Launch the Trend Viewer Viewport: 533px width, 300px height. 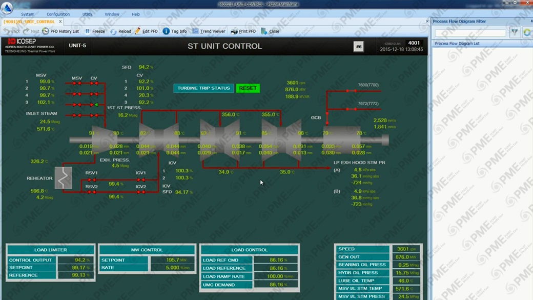click(209, 31)
